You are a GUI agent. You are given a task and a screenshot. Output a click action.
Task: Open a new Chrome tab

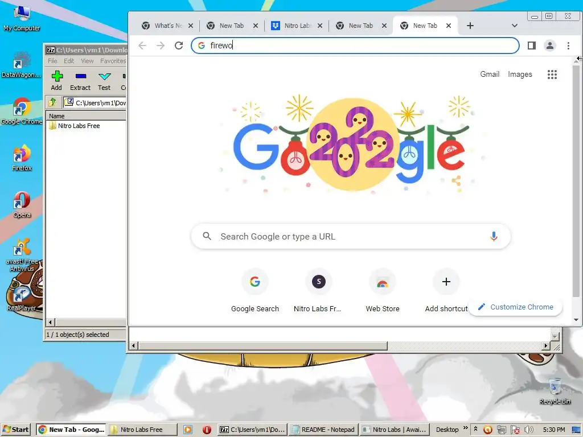[x=470, y=26]
